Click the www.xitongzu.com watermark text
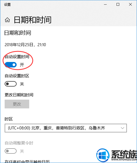 124,159
